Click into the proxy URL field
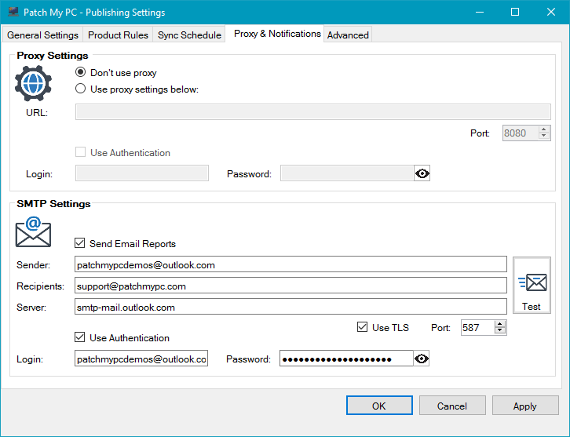 [313, 112]
